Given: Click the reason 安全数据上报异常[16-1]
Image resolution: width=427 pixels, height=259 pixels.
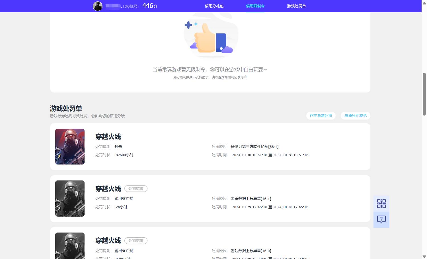Looking at the screenshot, I should (x=251, y=199).
